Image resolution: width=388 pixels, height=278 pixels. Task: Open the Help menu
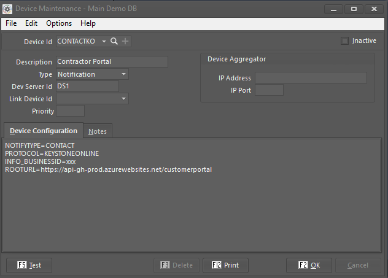point(88,23)
